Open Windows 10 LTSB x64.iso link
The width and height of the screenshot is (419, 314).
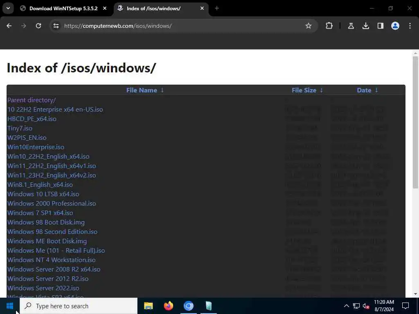pos(43,194)
